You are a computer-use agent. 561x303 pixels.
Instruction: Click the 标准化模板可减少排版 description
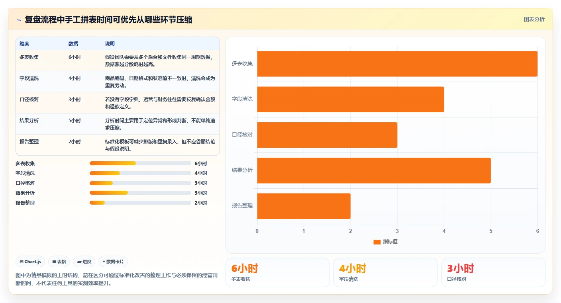[x=160, y=145]
